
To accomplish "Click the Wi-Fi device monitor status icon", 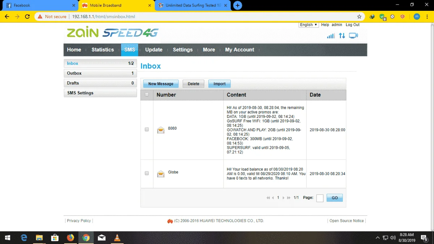I will click(x=353, y=35).
